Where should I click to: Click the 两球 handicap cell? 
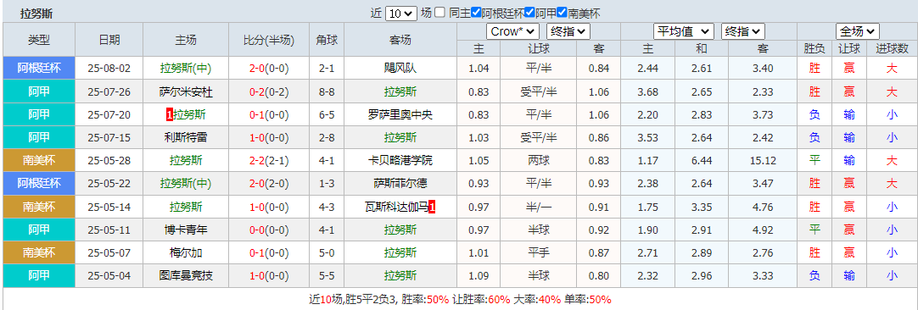(x=539, y=160)
